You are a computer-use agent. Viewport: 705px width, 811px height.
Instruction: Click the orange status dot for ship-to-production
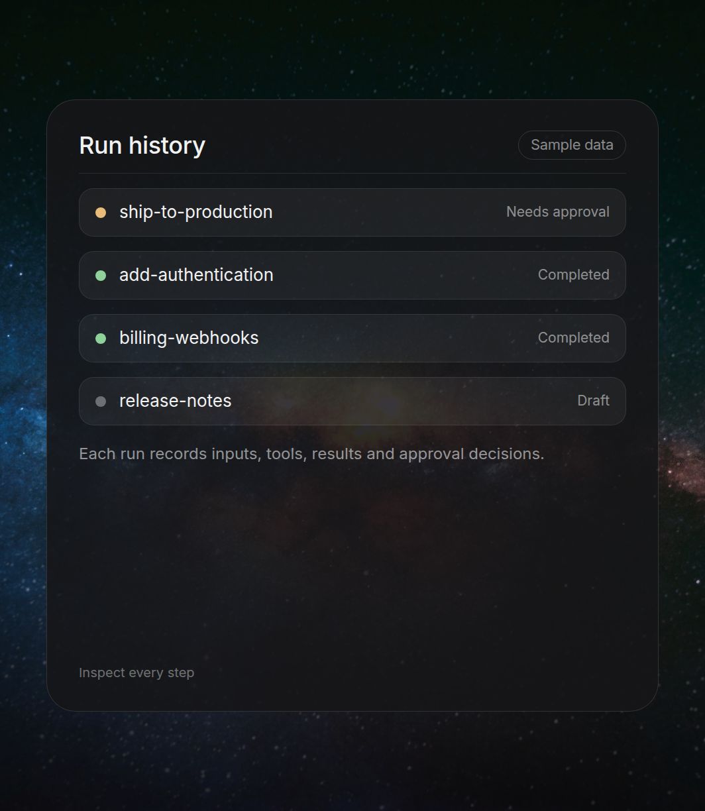point(101,213)
